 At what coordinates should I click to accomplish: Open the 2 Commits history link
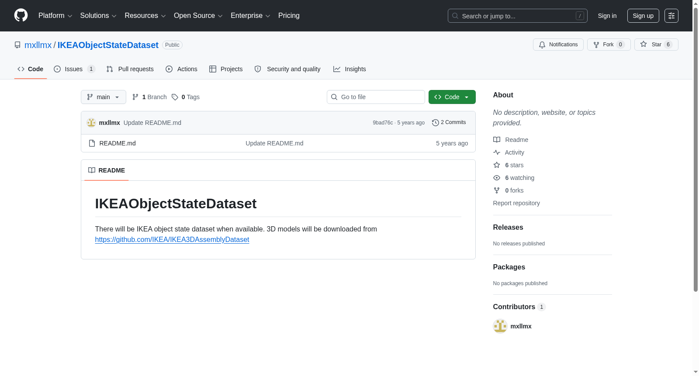[449, 123]
